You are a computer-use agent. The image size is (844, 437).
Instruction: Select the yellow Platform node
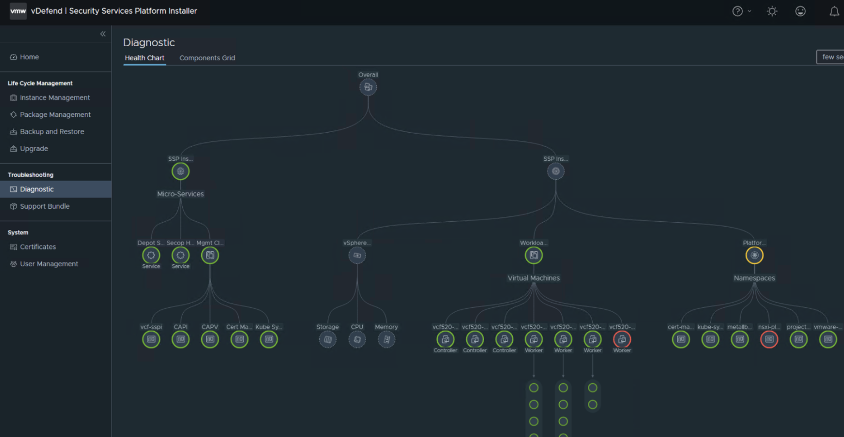pyautogui.click(x=754, y=255)
